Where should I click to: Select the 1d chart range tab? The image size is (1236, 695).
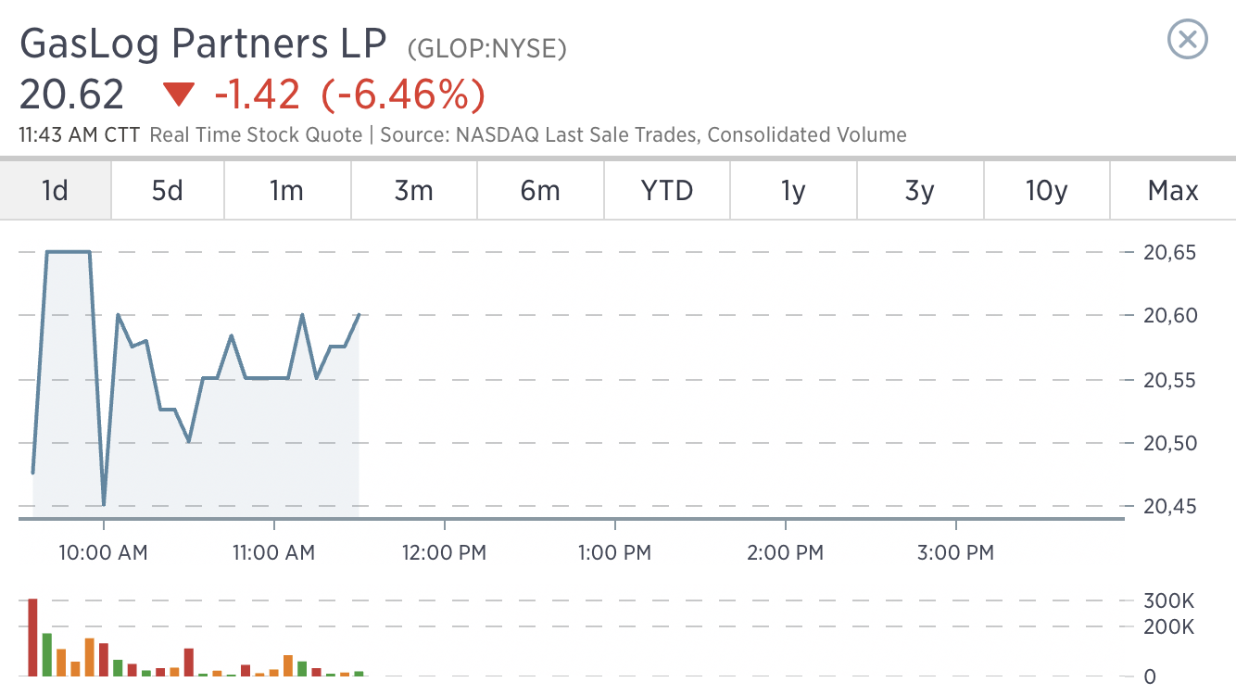point(56,191)
